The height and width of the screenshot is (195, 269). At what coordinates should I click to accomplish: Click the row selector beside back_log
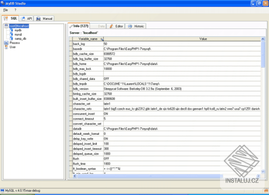[70, 44]
